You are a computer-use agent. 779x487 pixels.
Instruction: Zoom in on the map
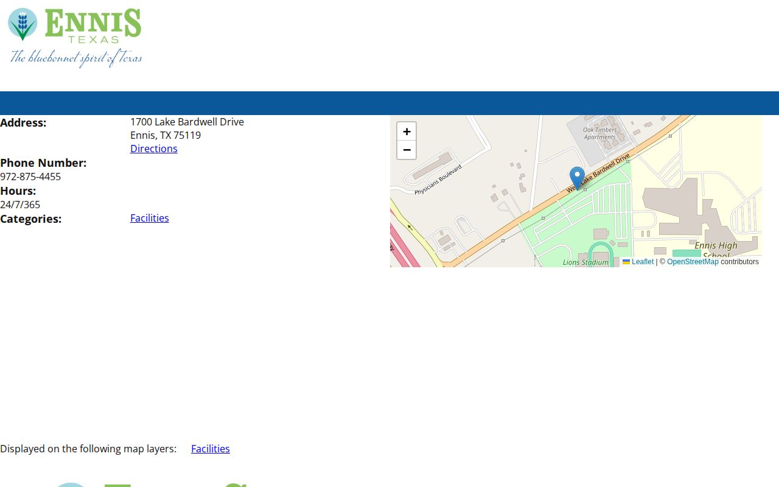pyautogui.click(x=407, y=131)
